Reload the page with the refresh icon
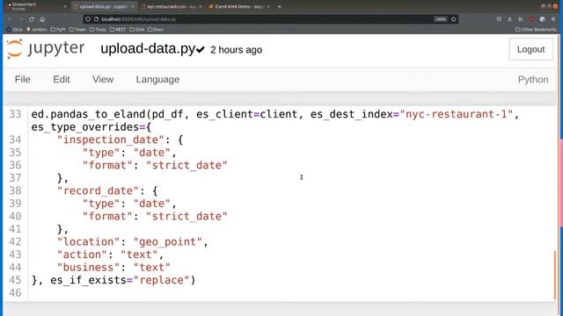The image size is (563, 316). [x=32, y=19]
